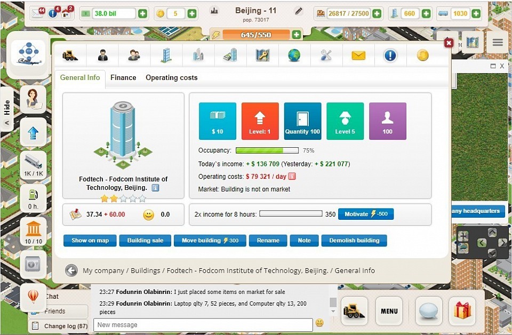Screen dimensions: 512x335
Task: Add more cash with green plus button
Action: 142,13
